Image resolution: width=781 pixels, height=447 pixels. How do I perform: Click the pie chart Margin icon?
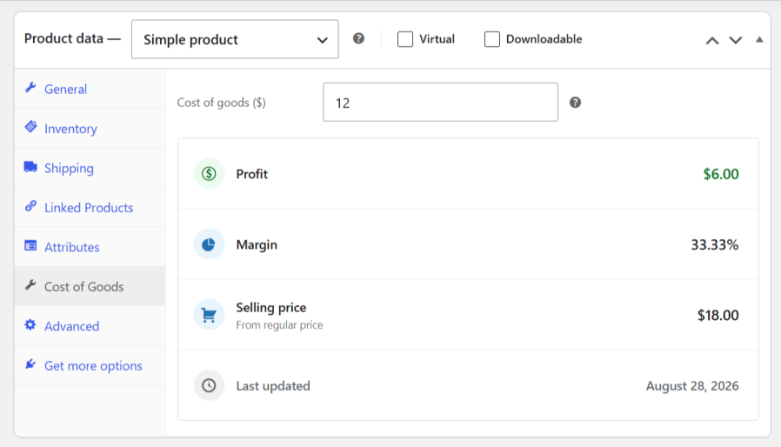[209, 244]
